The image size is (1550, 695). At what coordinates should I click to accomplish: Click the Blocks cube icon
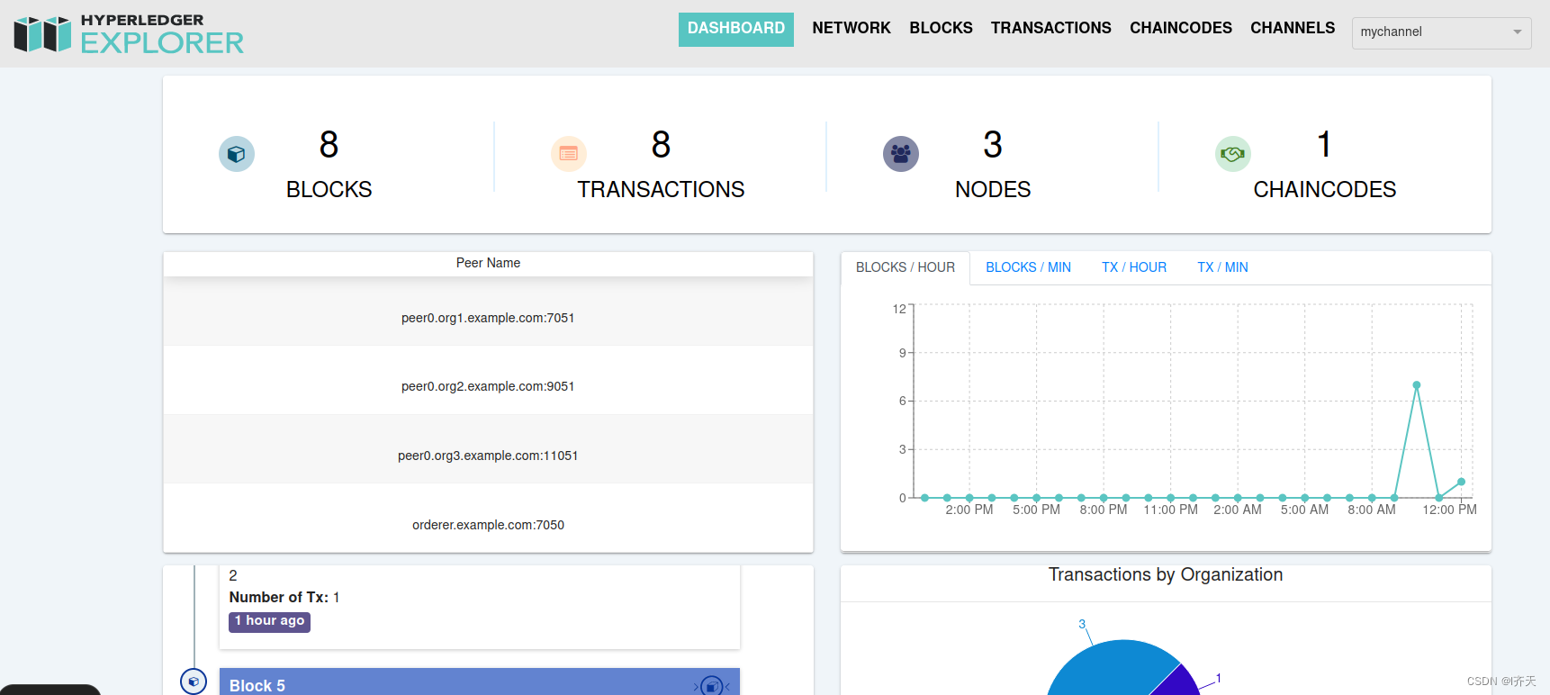click(x=237, y=154)
